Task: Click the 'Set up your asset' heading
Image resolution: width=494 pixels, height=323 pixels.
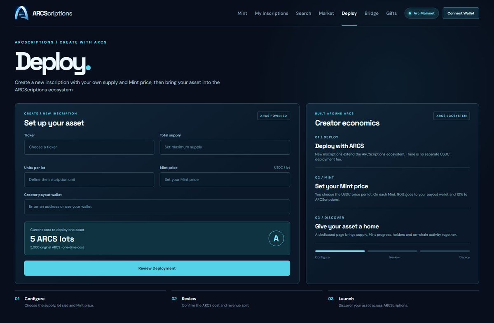Action: (54, 123)
